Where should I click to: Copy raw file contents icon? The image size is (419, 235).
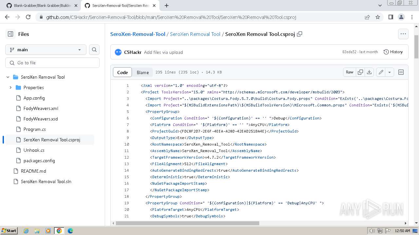(x=360, y=72)
